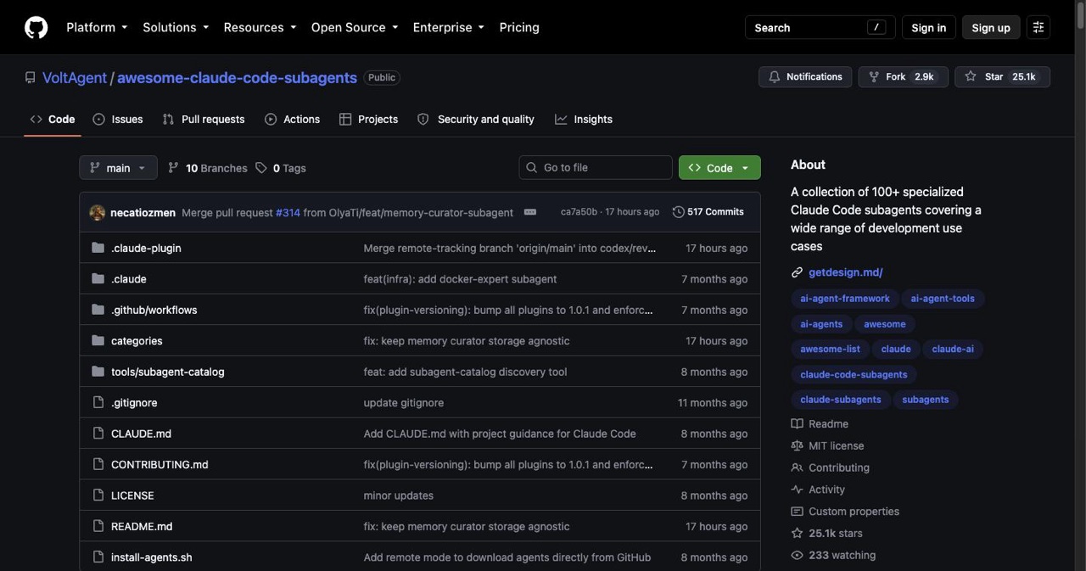Viewport: 1086px width, 571px height.
Task: Expand the Open Source menu
Action: click(355, 27)
